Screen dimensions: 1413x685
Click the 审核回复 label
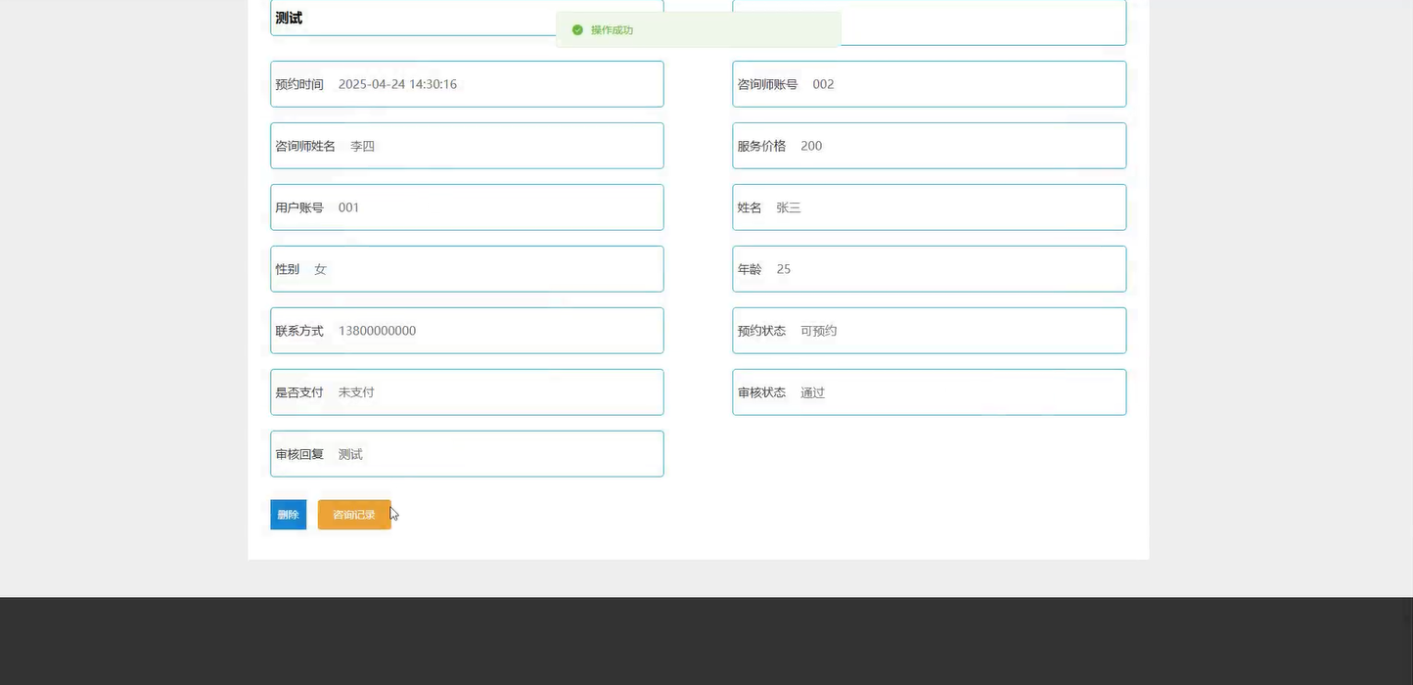299,454
